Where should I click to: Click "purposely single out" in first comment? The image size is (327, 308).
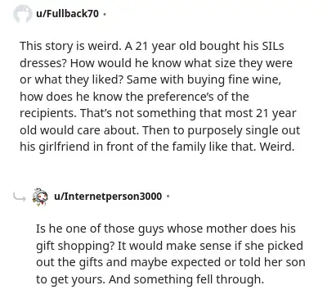pyautogui.click(x=244, y=130)
